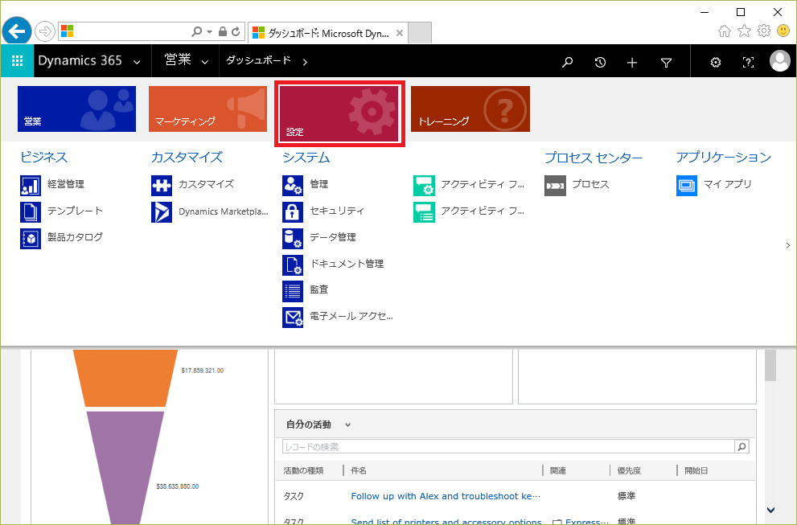This screenshot has height=525, width=797.
Task: Click the plus quick create icon
Action: tap(632, 62)
